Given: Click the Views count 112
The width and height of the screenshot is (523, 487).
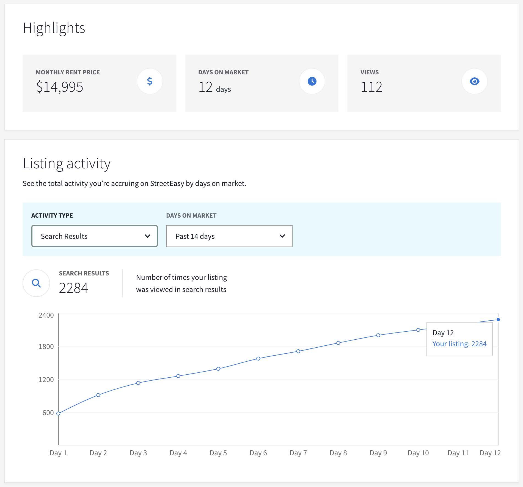Looking at the screenshot, I should tap(371, 87).
